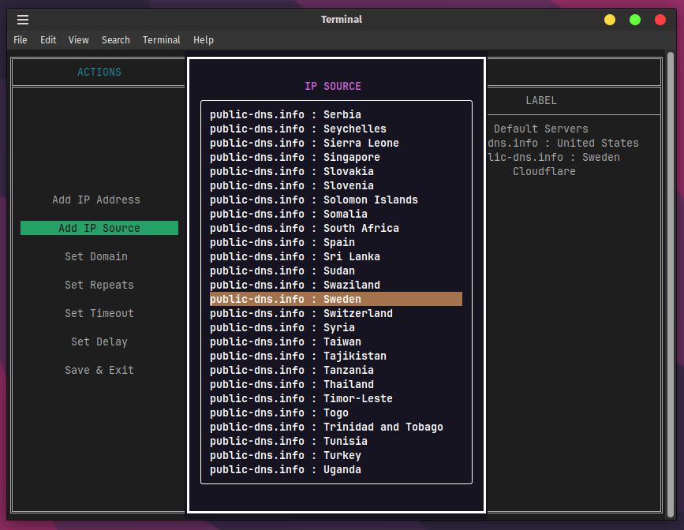This screenshot has width=684, height=530.
Task: Click the terminal vertical scrollbar
Action: click(671, 285)
